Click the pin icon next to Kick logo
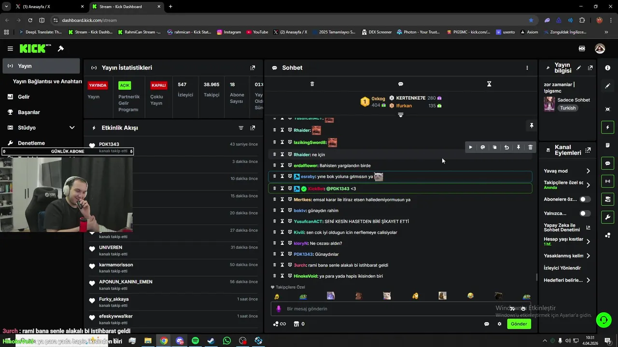This screenshot has width=618, height=347. pyautogui.click(x=61, y=49)
